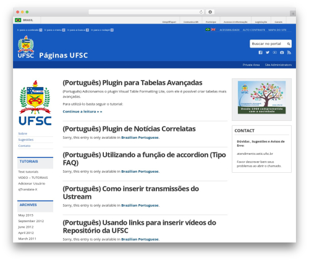Open Acesso à informação link

[235, 22]
